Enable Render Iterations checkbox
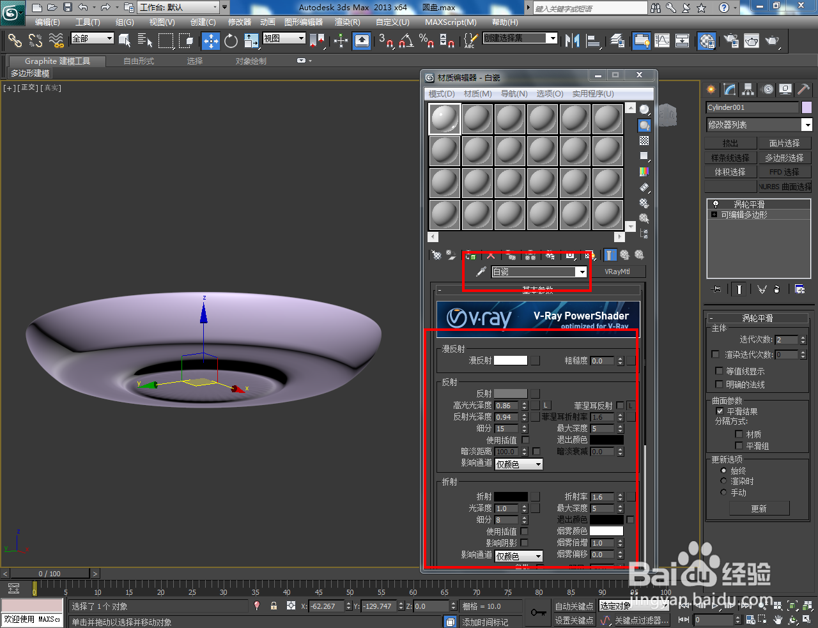Screen dimensions: 818x628 coord(716,354)
